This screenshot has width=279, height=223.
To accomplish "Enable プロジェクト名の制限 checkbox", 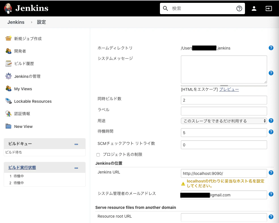I will click(98, 155).
